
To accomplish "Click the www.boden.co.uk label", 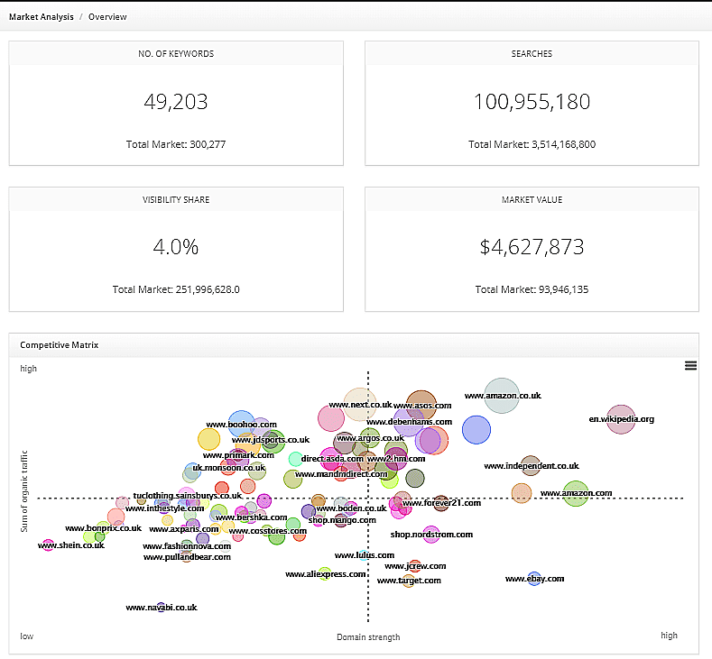I will (x=351, y=508).
